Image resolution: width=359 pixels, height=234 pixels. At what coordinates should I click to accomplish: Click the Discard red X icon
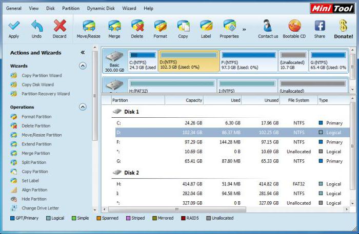pyautogui.click(x=59, y=27)
